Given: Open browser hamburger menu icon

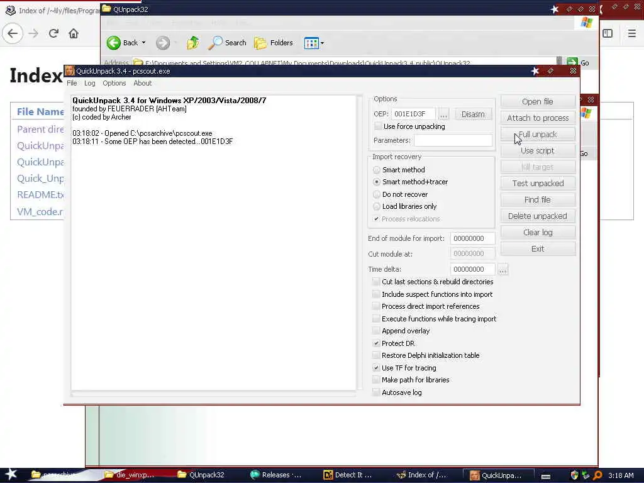Looking at the screenshot, I should click(x=631, y=33).
